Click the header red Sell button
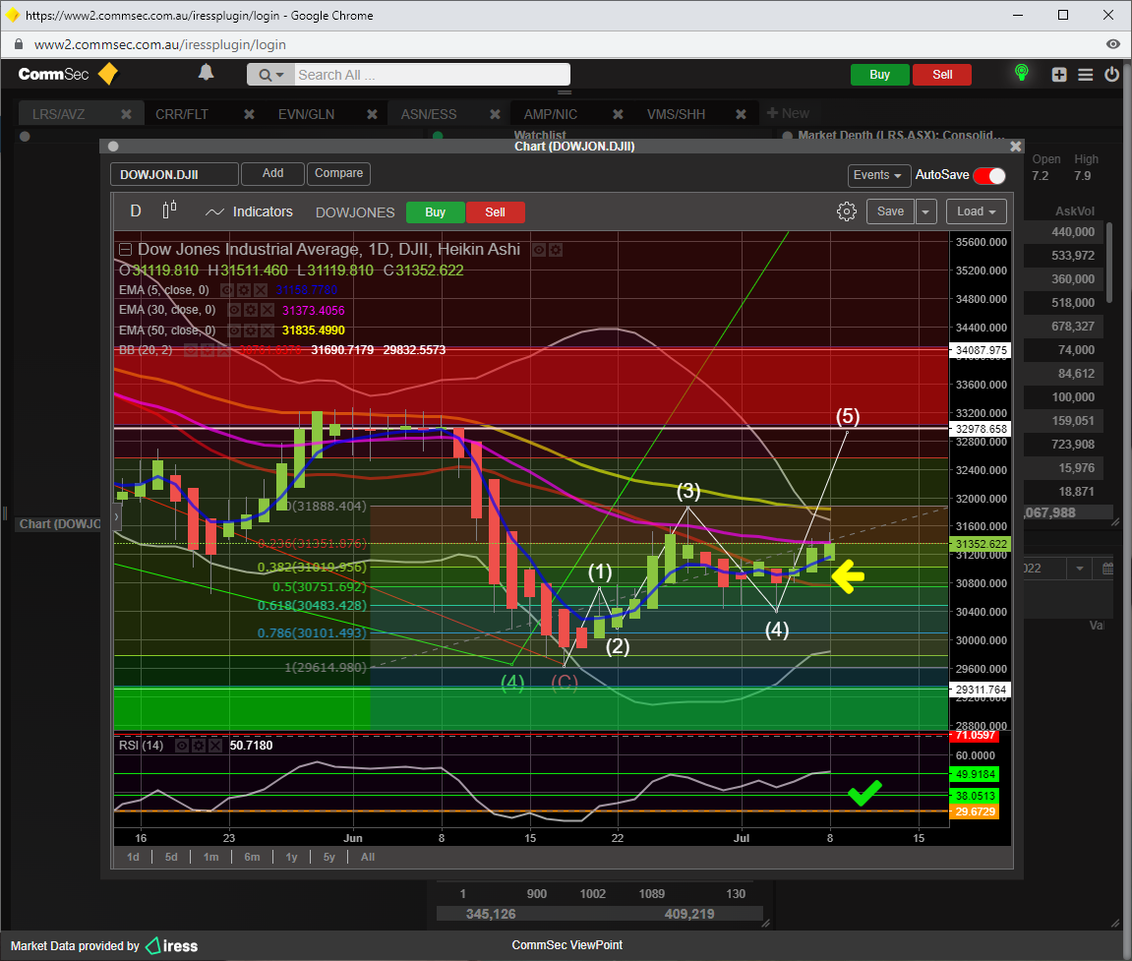The image size is (1132, 961). 942,75
